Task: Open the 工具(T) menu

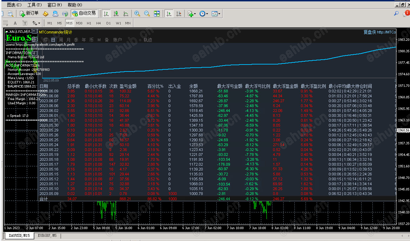Action: (34, 5)
